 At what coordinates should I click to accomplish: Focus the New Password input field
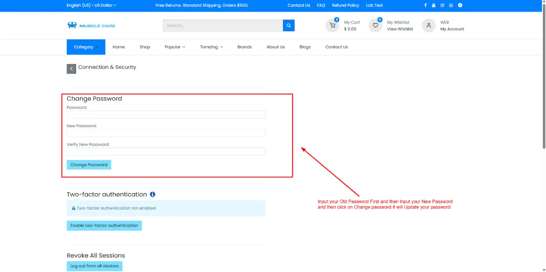pos(166,133)
